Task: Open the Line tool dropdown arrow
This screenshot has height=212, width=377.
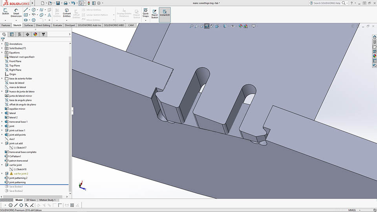Action: [x=29, y=10]
